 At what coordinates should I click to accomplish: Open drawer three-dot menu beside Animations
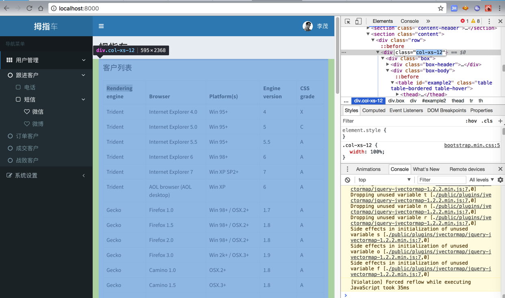(x=347, y=169)
